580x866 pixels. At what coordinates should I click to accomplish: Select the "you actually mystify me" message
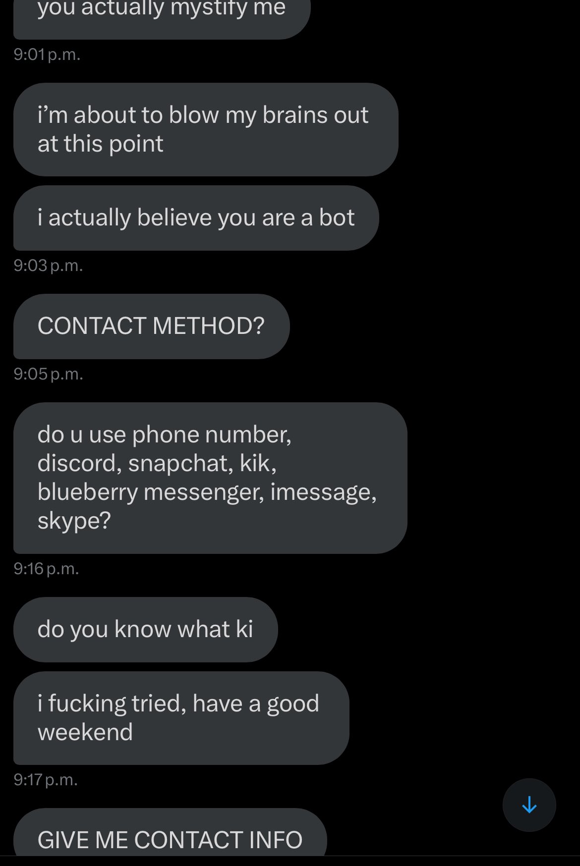[x=162, y=15]
